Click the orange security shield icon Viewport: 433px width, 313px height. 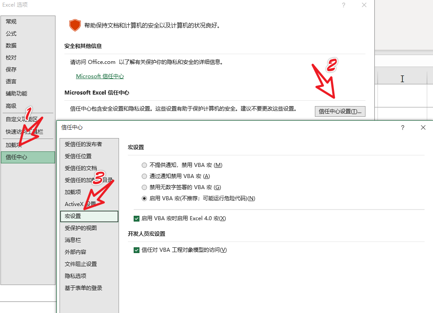tap(75, 25)
